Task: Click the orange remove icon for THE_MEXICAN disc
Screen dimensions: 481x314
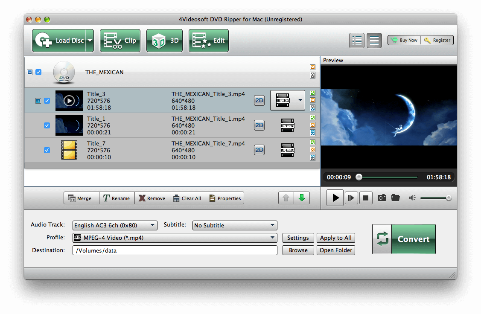Action: click(312, 67)
